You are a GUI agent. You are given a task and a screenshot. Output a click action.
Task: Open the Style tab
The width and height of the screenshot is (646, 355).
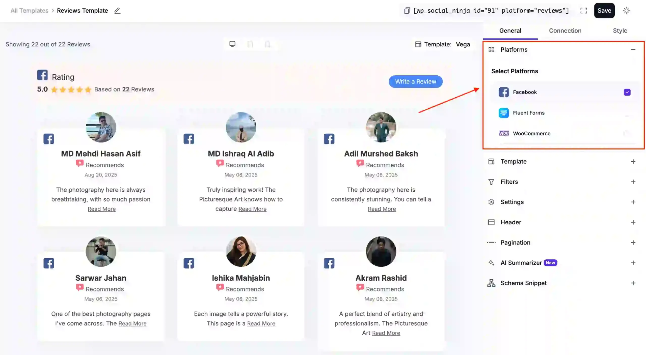tap(621, 31)
